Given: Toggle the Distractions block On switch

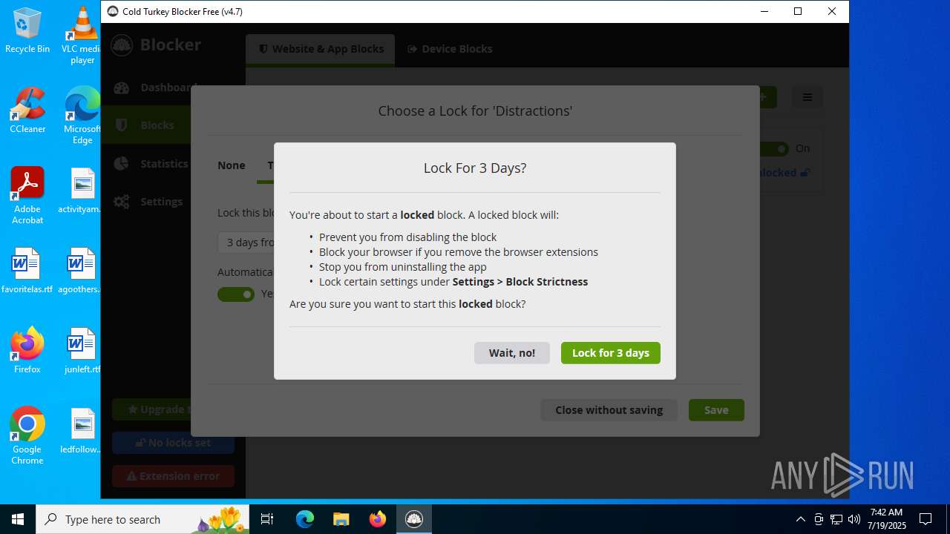Looking at the screenshot, I should (774, 148).
